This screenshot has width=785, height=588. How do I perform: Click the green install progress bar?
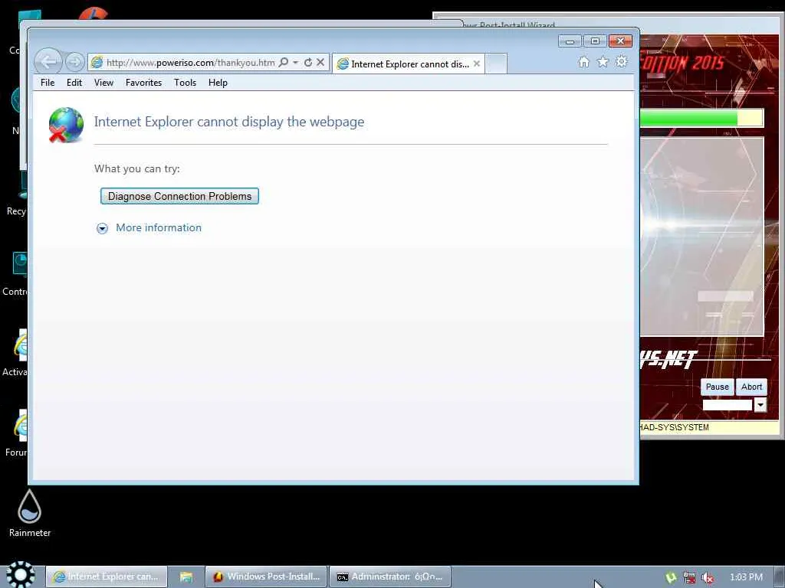click(701, 119)
